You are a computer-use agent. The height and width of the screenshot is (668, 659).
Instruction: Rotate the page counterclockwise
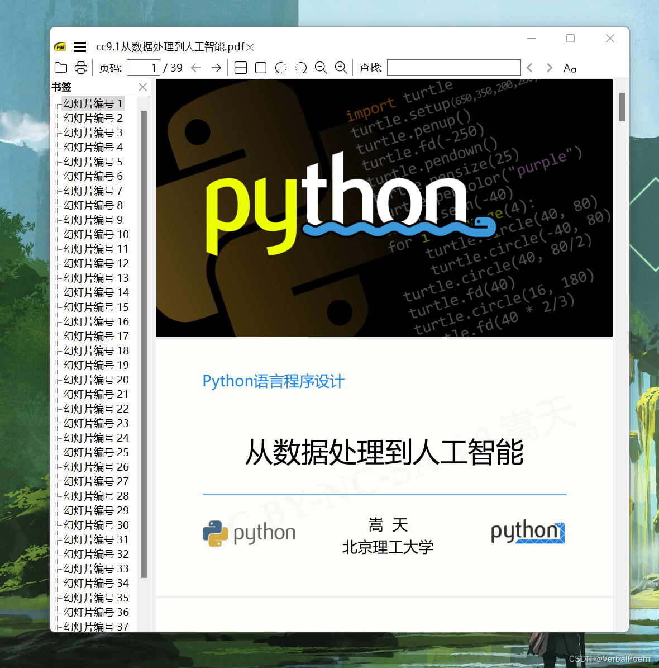280,68
